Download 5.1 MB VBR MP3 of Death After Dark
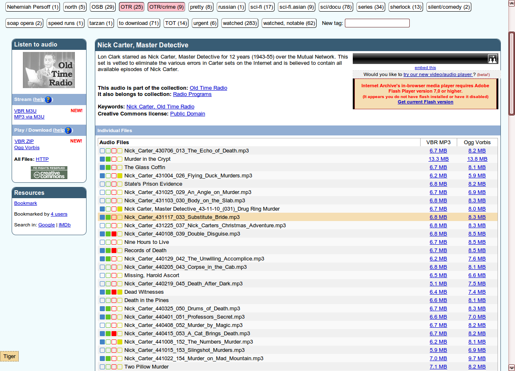Screen dimensions: 515x371 (438, 284)
